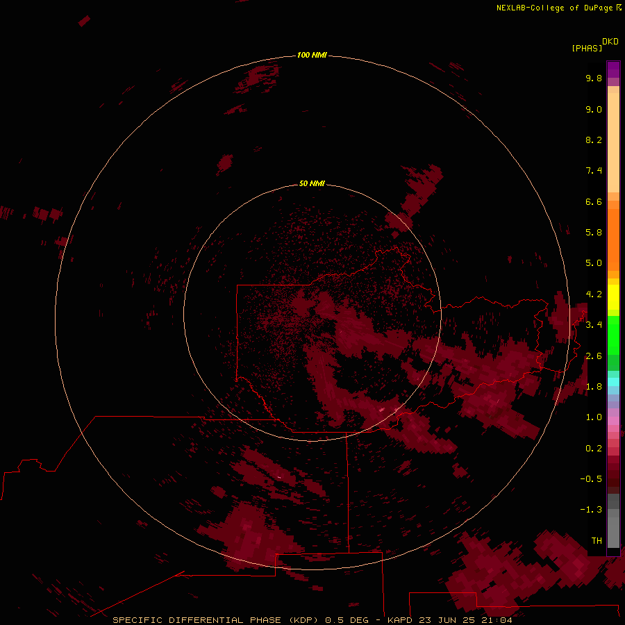Select the 6.6 scale value
The width and height of the screenshot is (625, 625).
click(x=594, y=201)
